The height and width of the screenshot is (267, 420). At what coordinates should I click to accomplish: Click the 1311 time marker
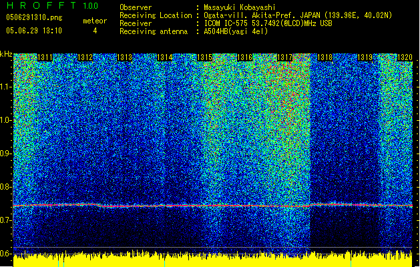45,57
